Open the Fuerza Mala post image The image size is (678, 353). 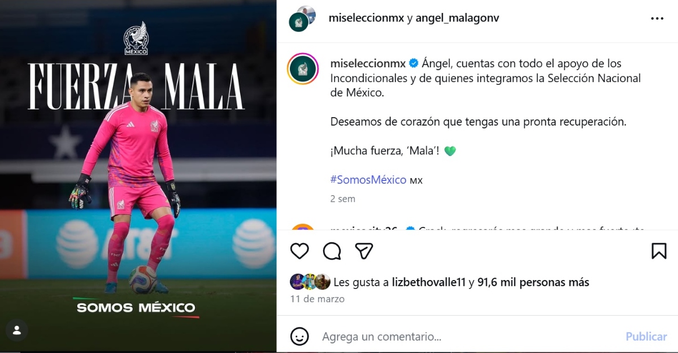click(138, 176)
